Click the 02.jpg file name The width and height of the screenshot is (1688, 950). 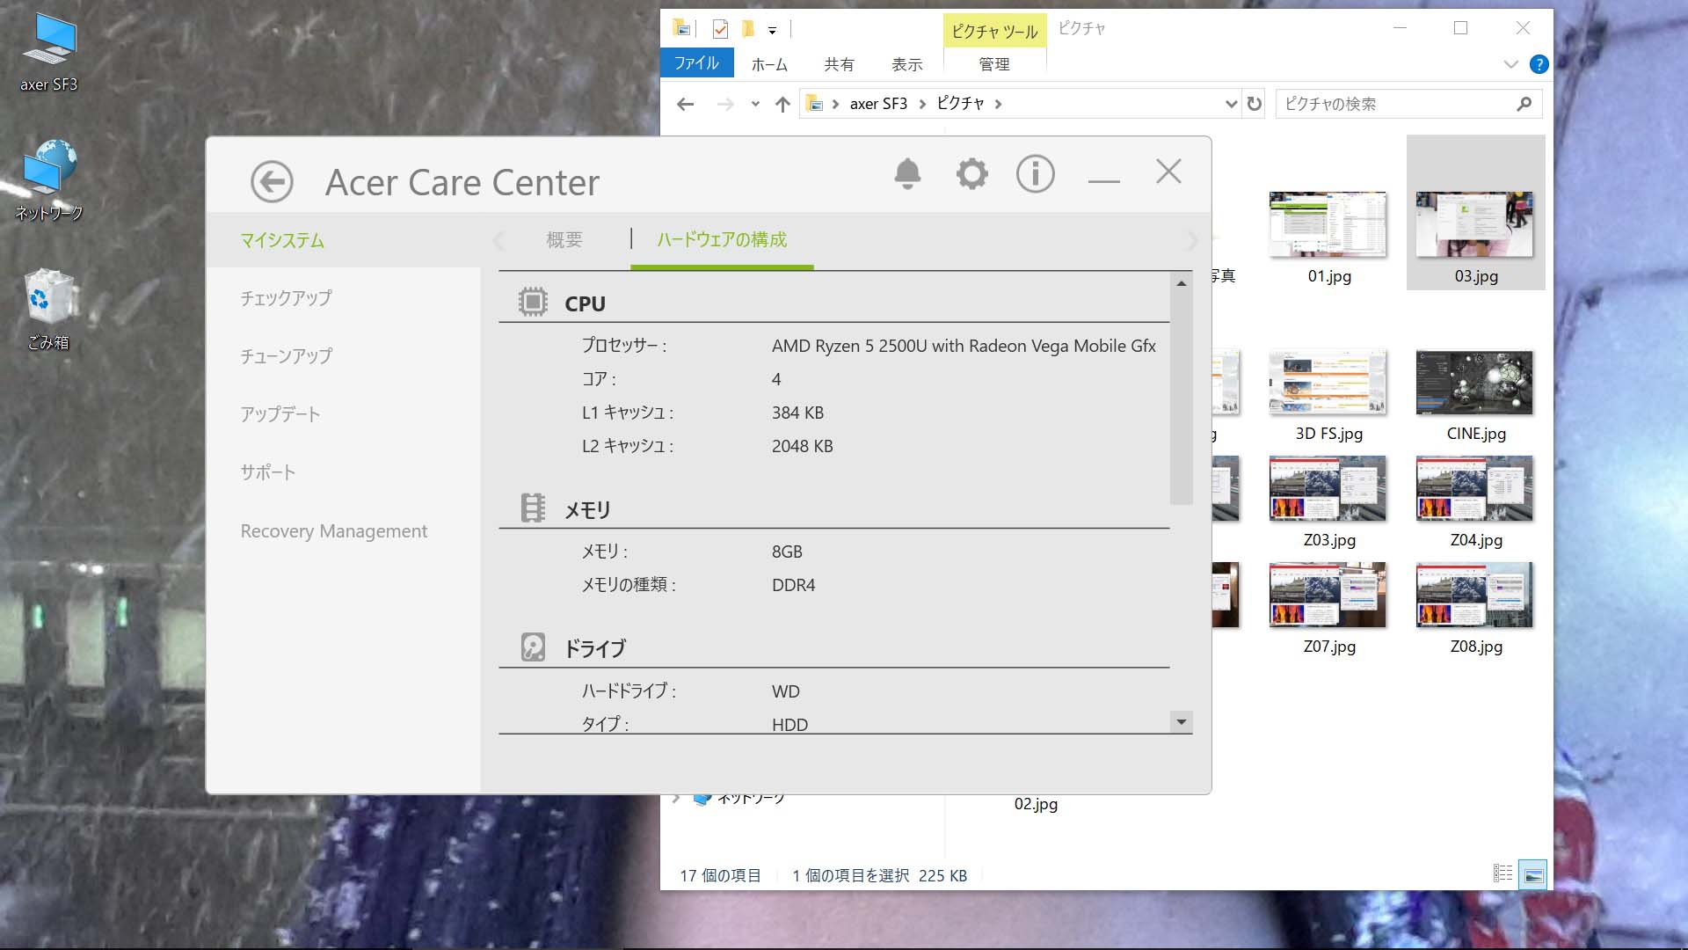1036,804
